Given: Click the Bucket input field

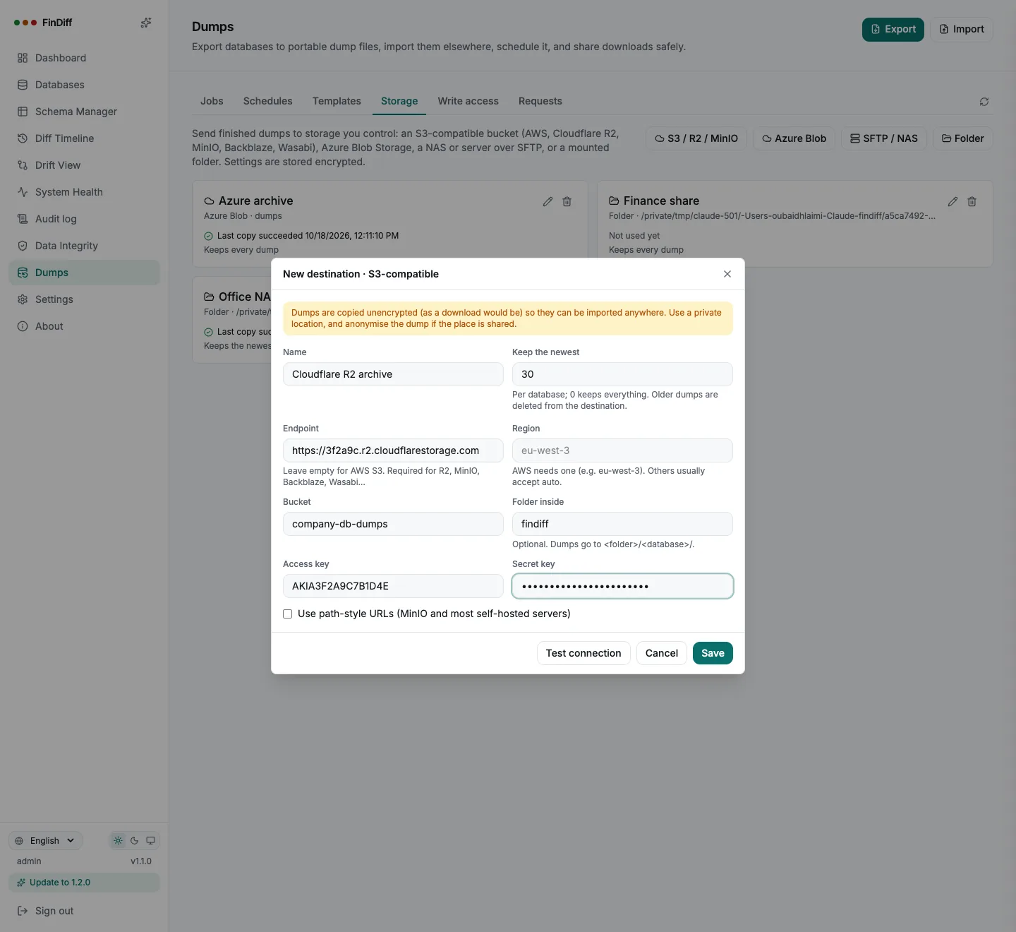Looking at the screenshot, I should click(393, 524).
